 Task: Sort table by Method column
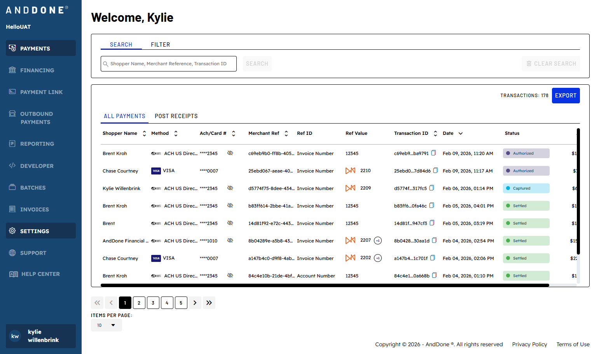176,133
